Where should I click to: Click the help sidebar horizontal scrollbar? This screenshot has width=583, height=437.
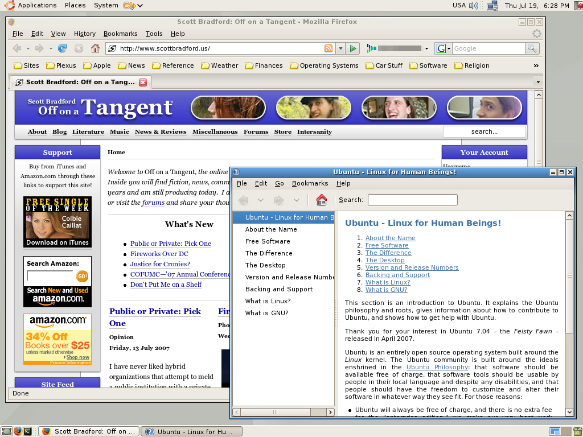283,412
